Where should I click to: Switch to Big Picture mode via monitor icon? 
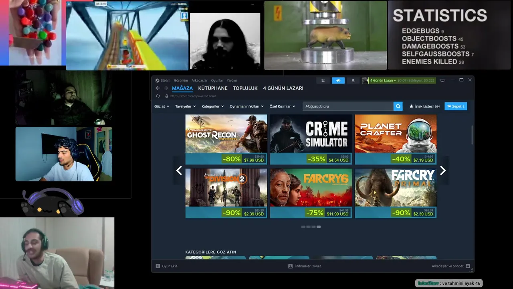click(442, 80)
